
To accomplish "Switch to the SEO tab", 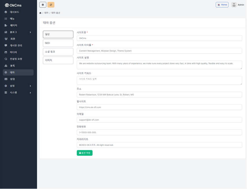I will pyautogui.click(x=58, y=43).
